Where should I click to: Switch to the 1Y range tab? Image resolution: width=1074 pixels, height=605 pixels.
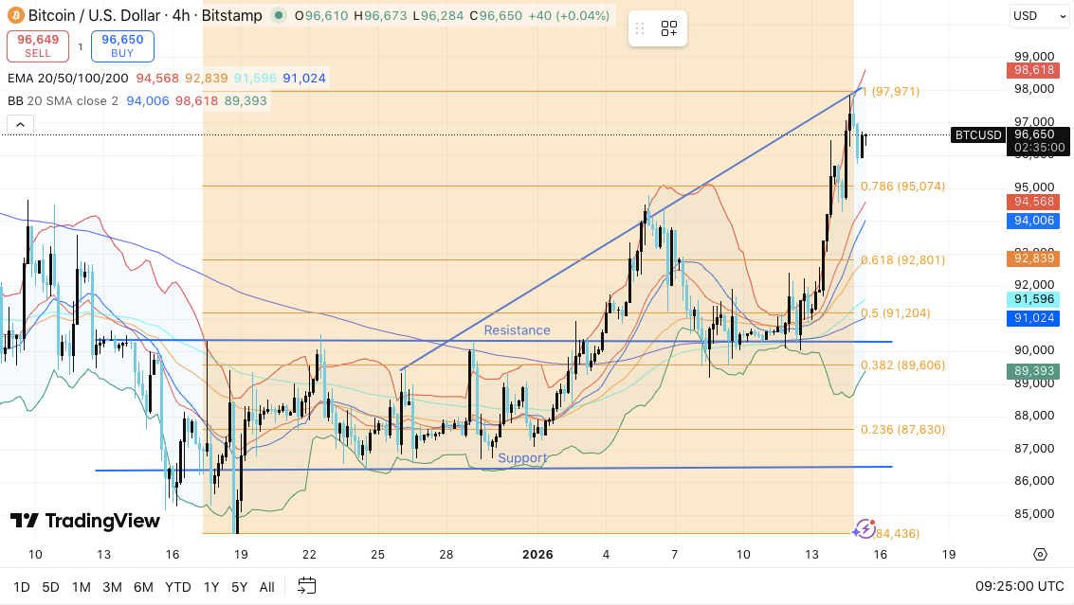[x=210, y=587]
